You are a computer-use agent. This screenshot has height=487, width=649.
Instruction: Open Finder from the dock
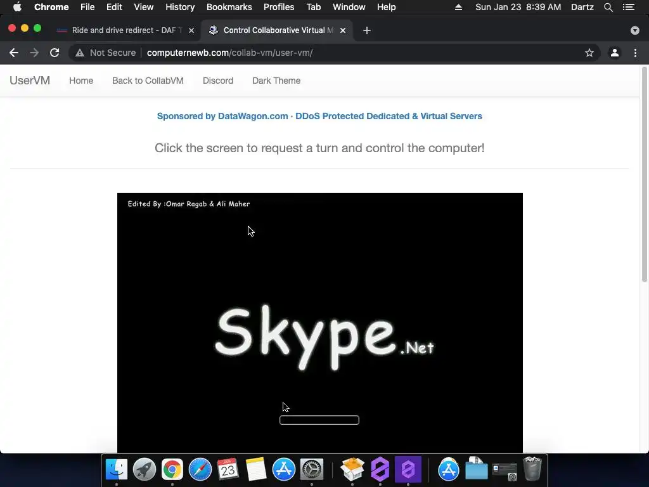point(117,469)
